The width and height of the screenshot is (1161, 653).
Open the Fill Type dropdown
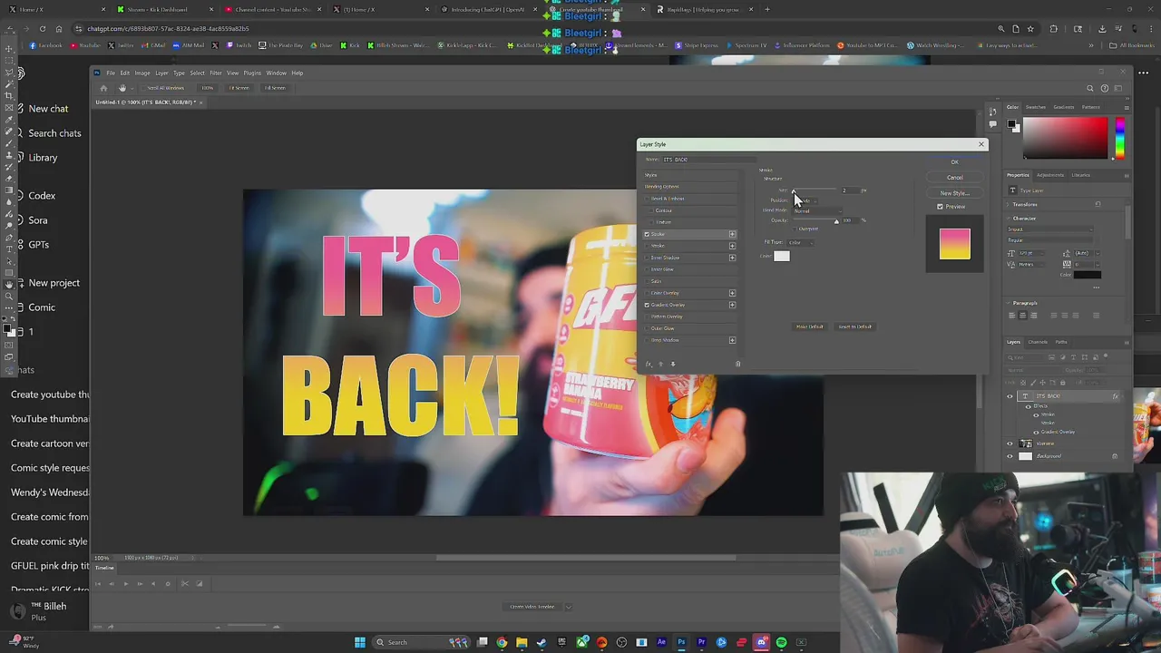point(802,242)
